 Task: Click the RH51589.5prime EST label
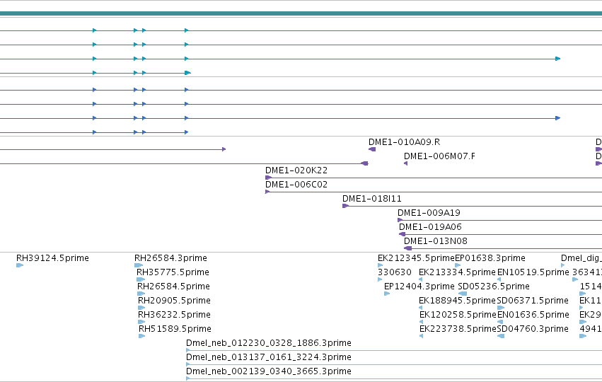point(175,330)
